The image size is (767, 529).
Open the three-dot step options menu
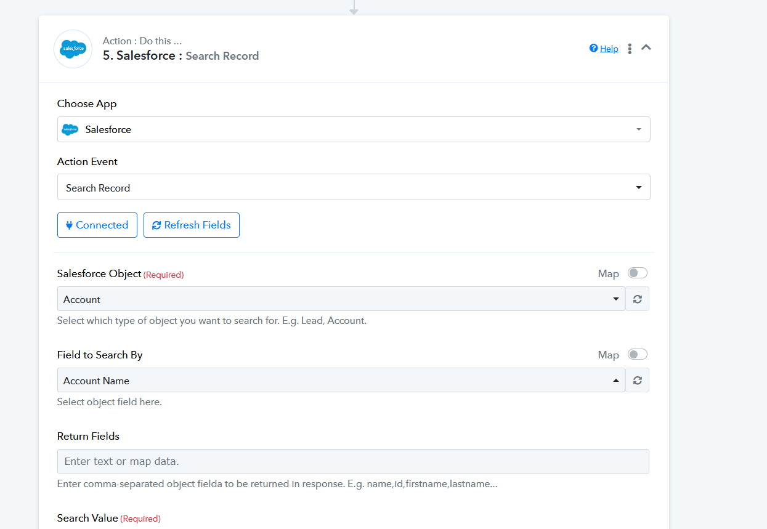[629, 49]
